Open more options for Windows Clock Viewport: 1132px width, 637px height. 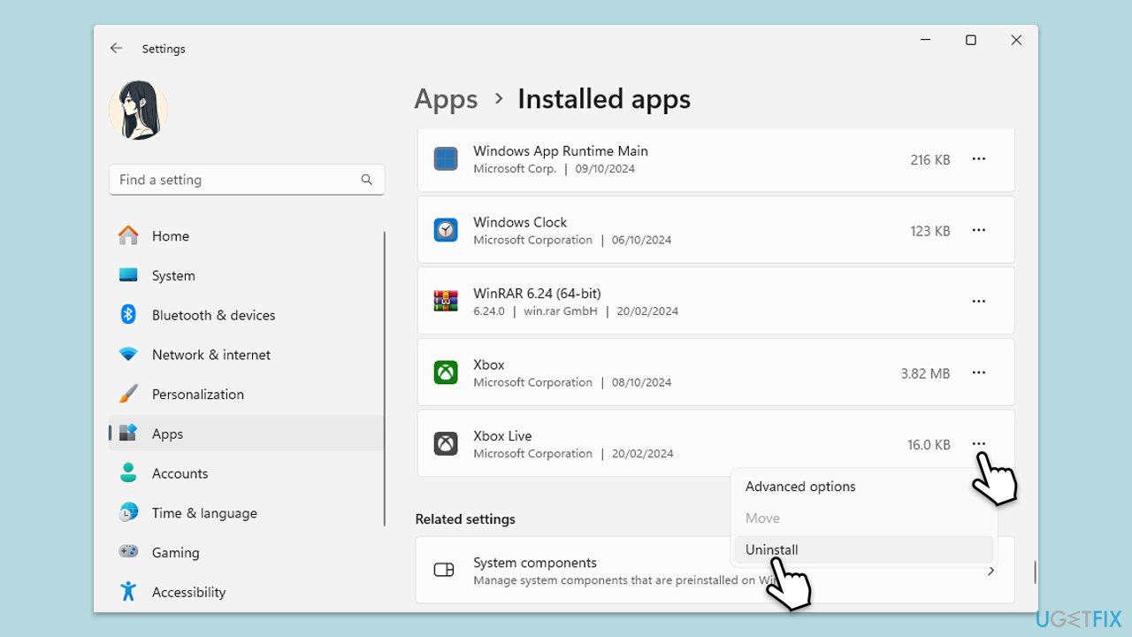coord(979,230)
